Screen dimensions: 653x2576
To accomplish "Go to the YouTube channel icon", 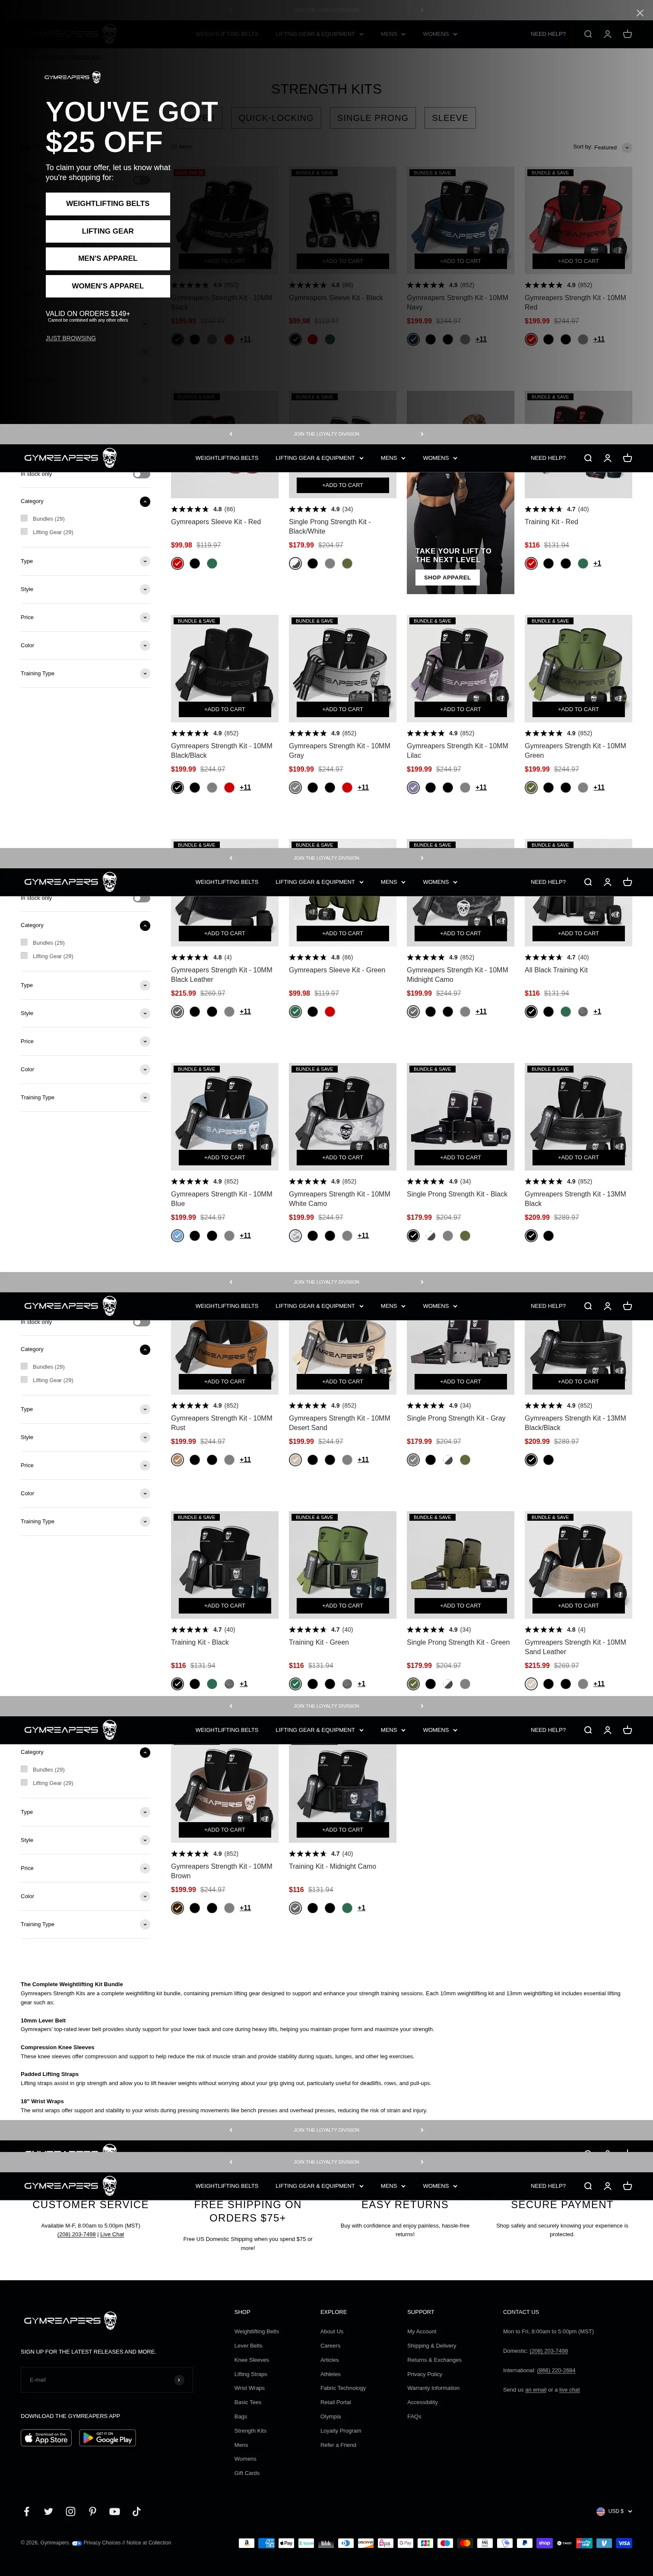I will pyautogui.click(x=114, y=2511).
